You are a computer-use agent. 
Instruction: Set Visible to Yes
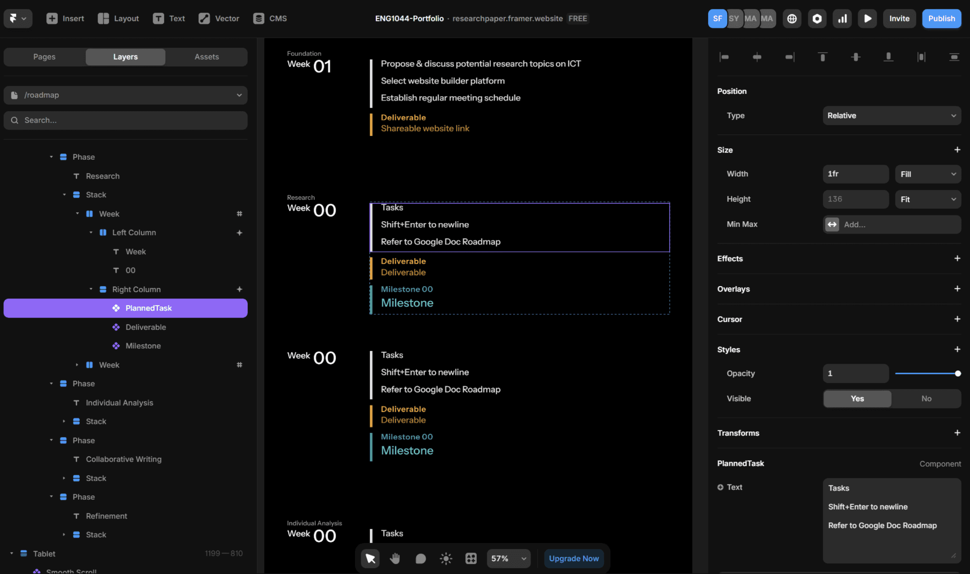coord(857,399)
